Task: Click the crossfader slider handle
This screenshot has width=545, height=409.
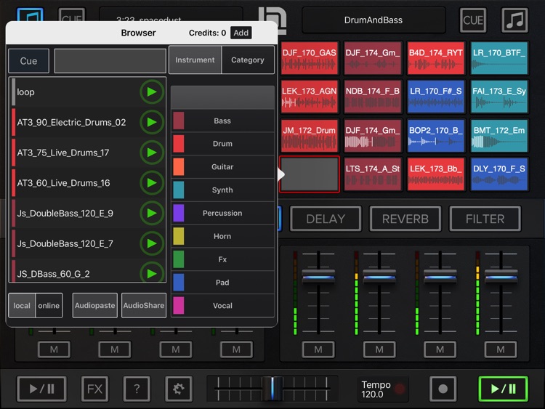Action: [272, 388]
